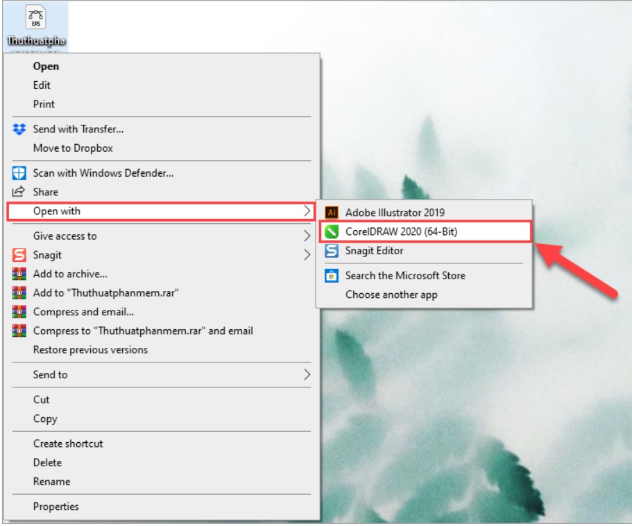632x526 pixels.
Task: Open the Send to menu entry
Action: 162,374
